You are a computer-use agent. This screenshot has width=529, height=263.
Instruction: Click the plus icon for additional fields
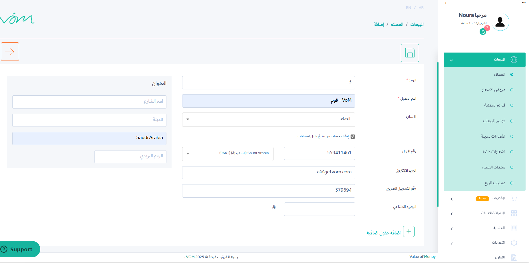point(409,232)
